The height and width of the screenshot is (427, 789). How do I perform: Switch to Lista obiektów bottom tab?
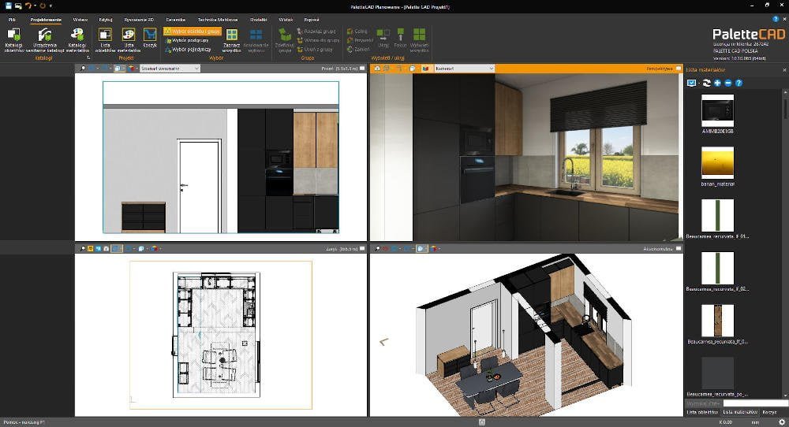pyautogui.click(x=702, y=412)
